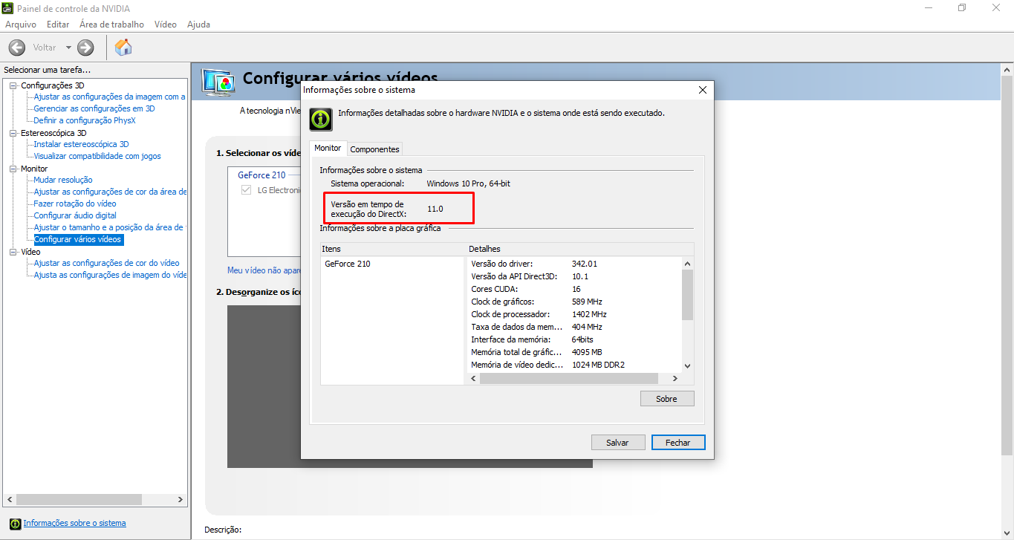The height and width of the screenshot is (540, 1014).
Task: Click the system information icon at bottom left
Action: (x=15, y=524)
